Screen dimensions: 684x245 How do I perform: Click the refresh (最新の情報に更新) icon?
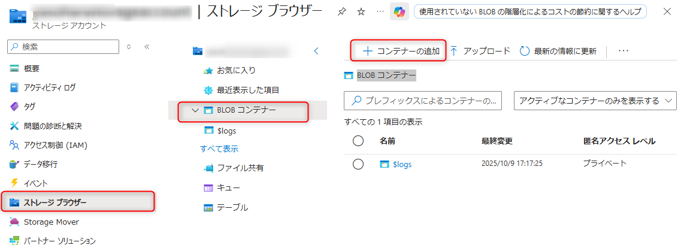pos(525,51)
